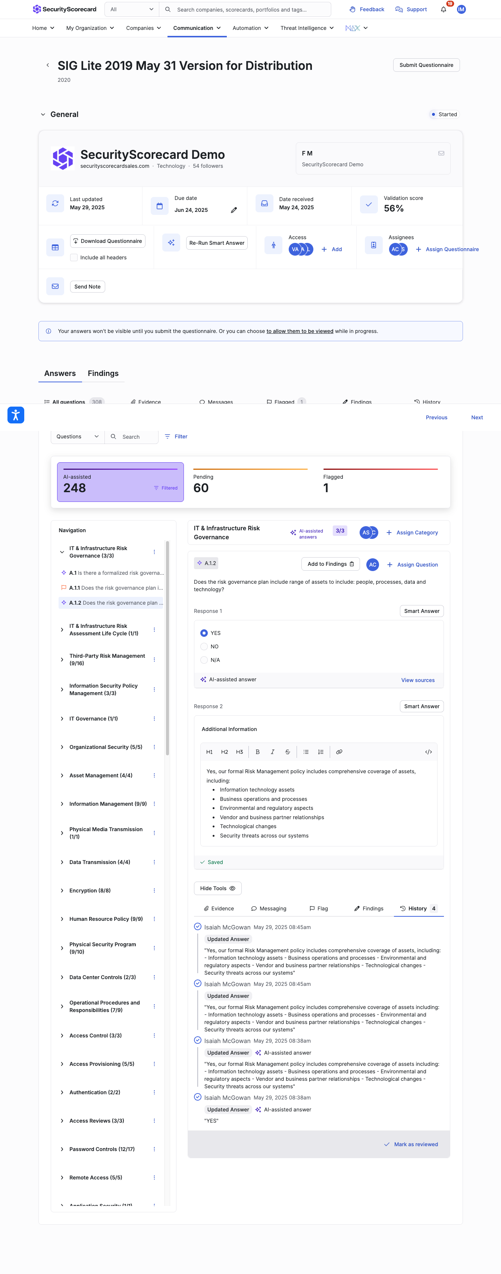This screenshot has height=1274, width=501.
Task: Click the accessibility widget icon
Action: tap(16, 415)
